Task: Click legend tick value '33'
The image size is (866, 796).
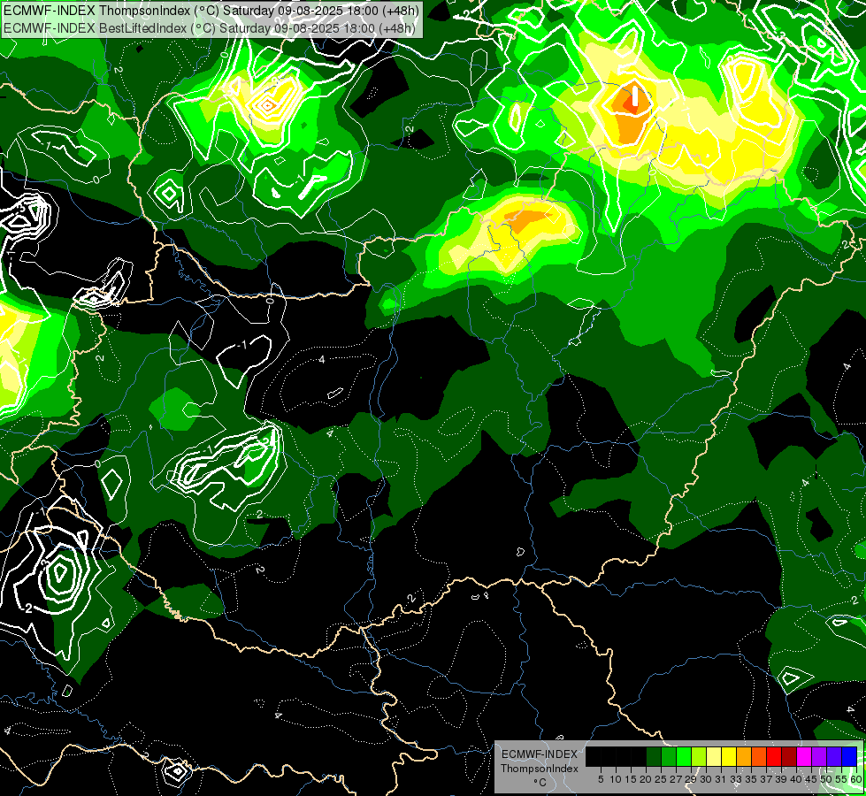Action: 736,779
